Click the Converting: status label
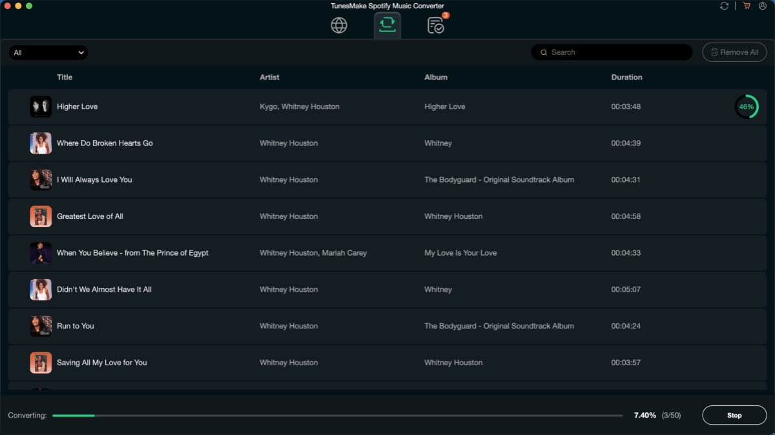Image resolution: width=775 pixels, height=435 pixels. coord(27,416)
